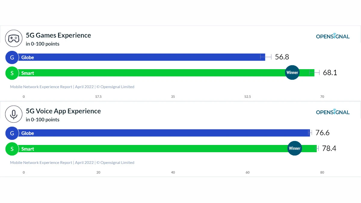Viewport: 361px width, 203px height.
Task: Click the Winner badge on Games Smart bar
Action: point(292,72)
